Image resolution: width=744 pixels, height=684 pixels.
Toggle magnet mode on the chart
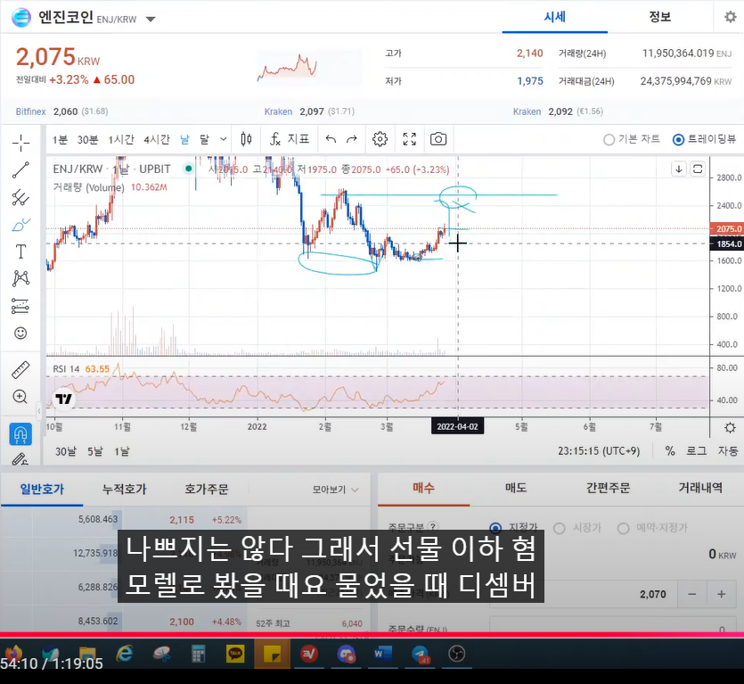click(20, 433)
